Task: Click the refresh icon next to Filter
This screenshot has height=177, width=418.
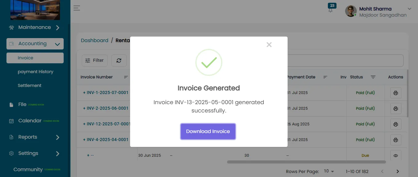Action: [119, 61]
